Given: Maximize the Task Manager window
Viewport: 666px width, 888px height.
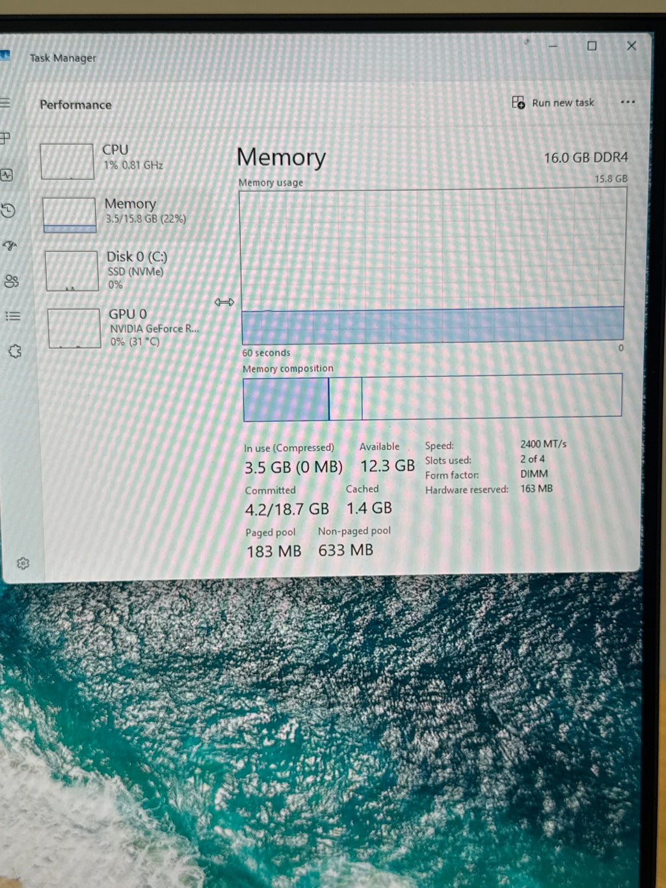Looking at the screenshot, I should coord(592,46).
